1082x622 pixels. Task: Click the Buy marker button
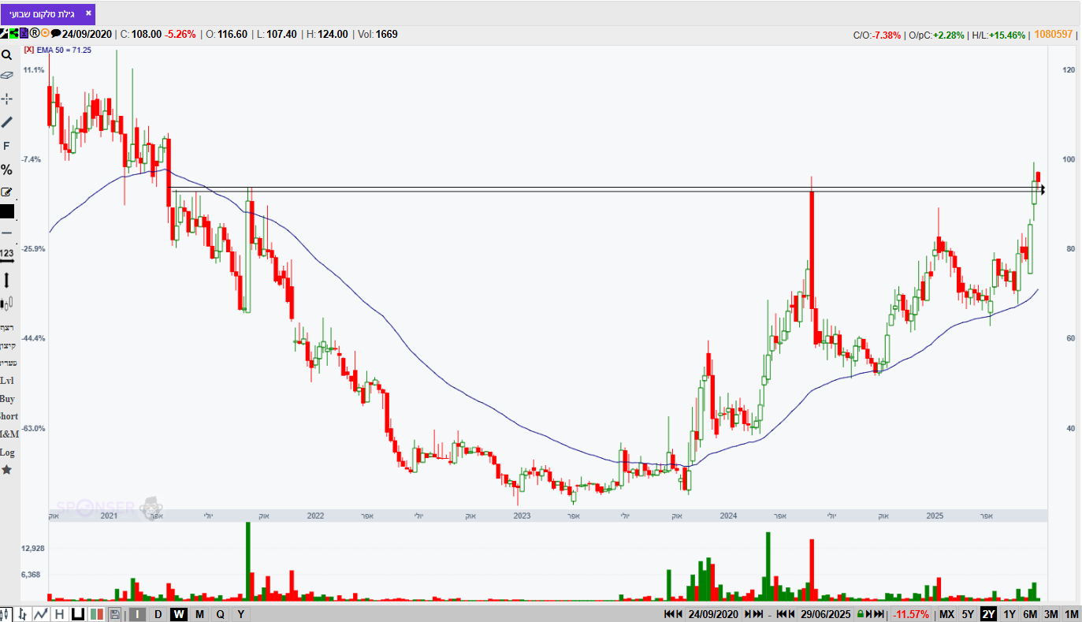pos(7,398)
